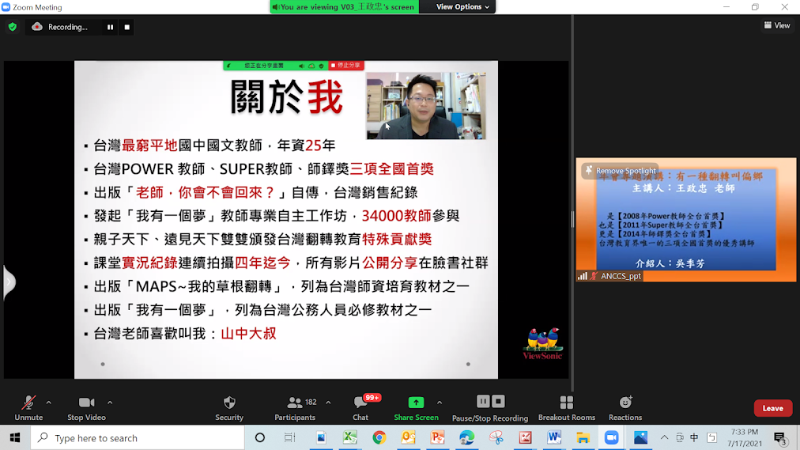
Task: Open the View layout menu
Action: 777,25
